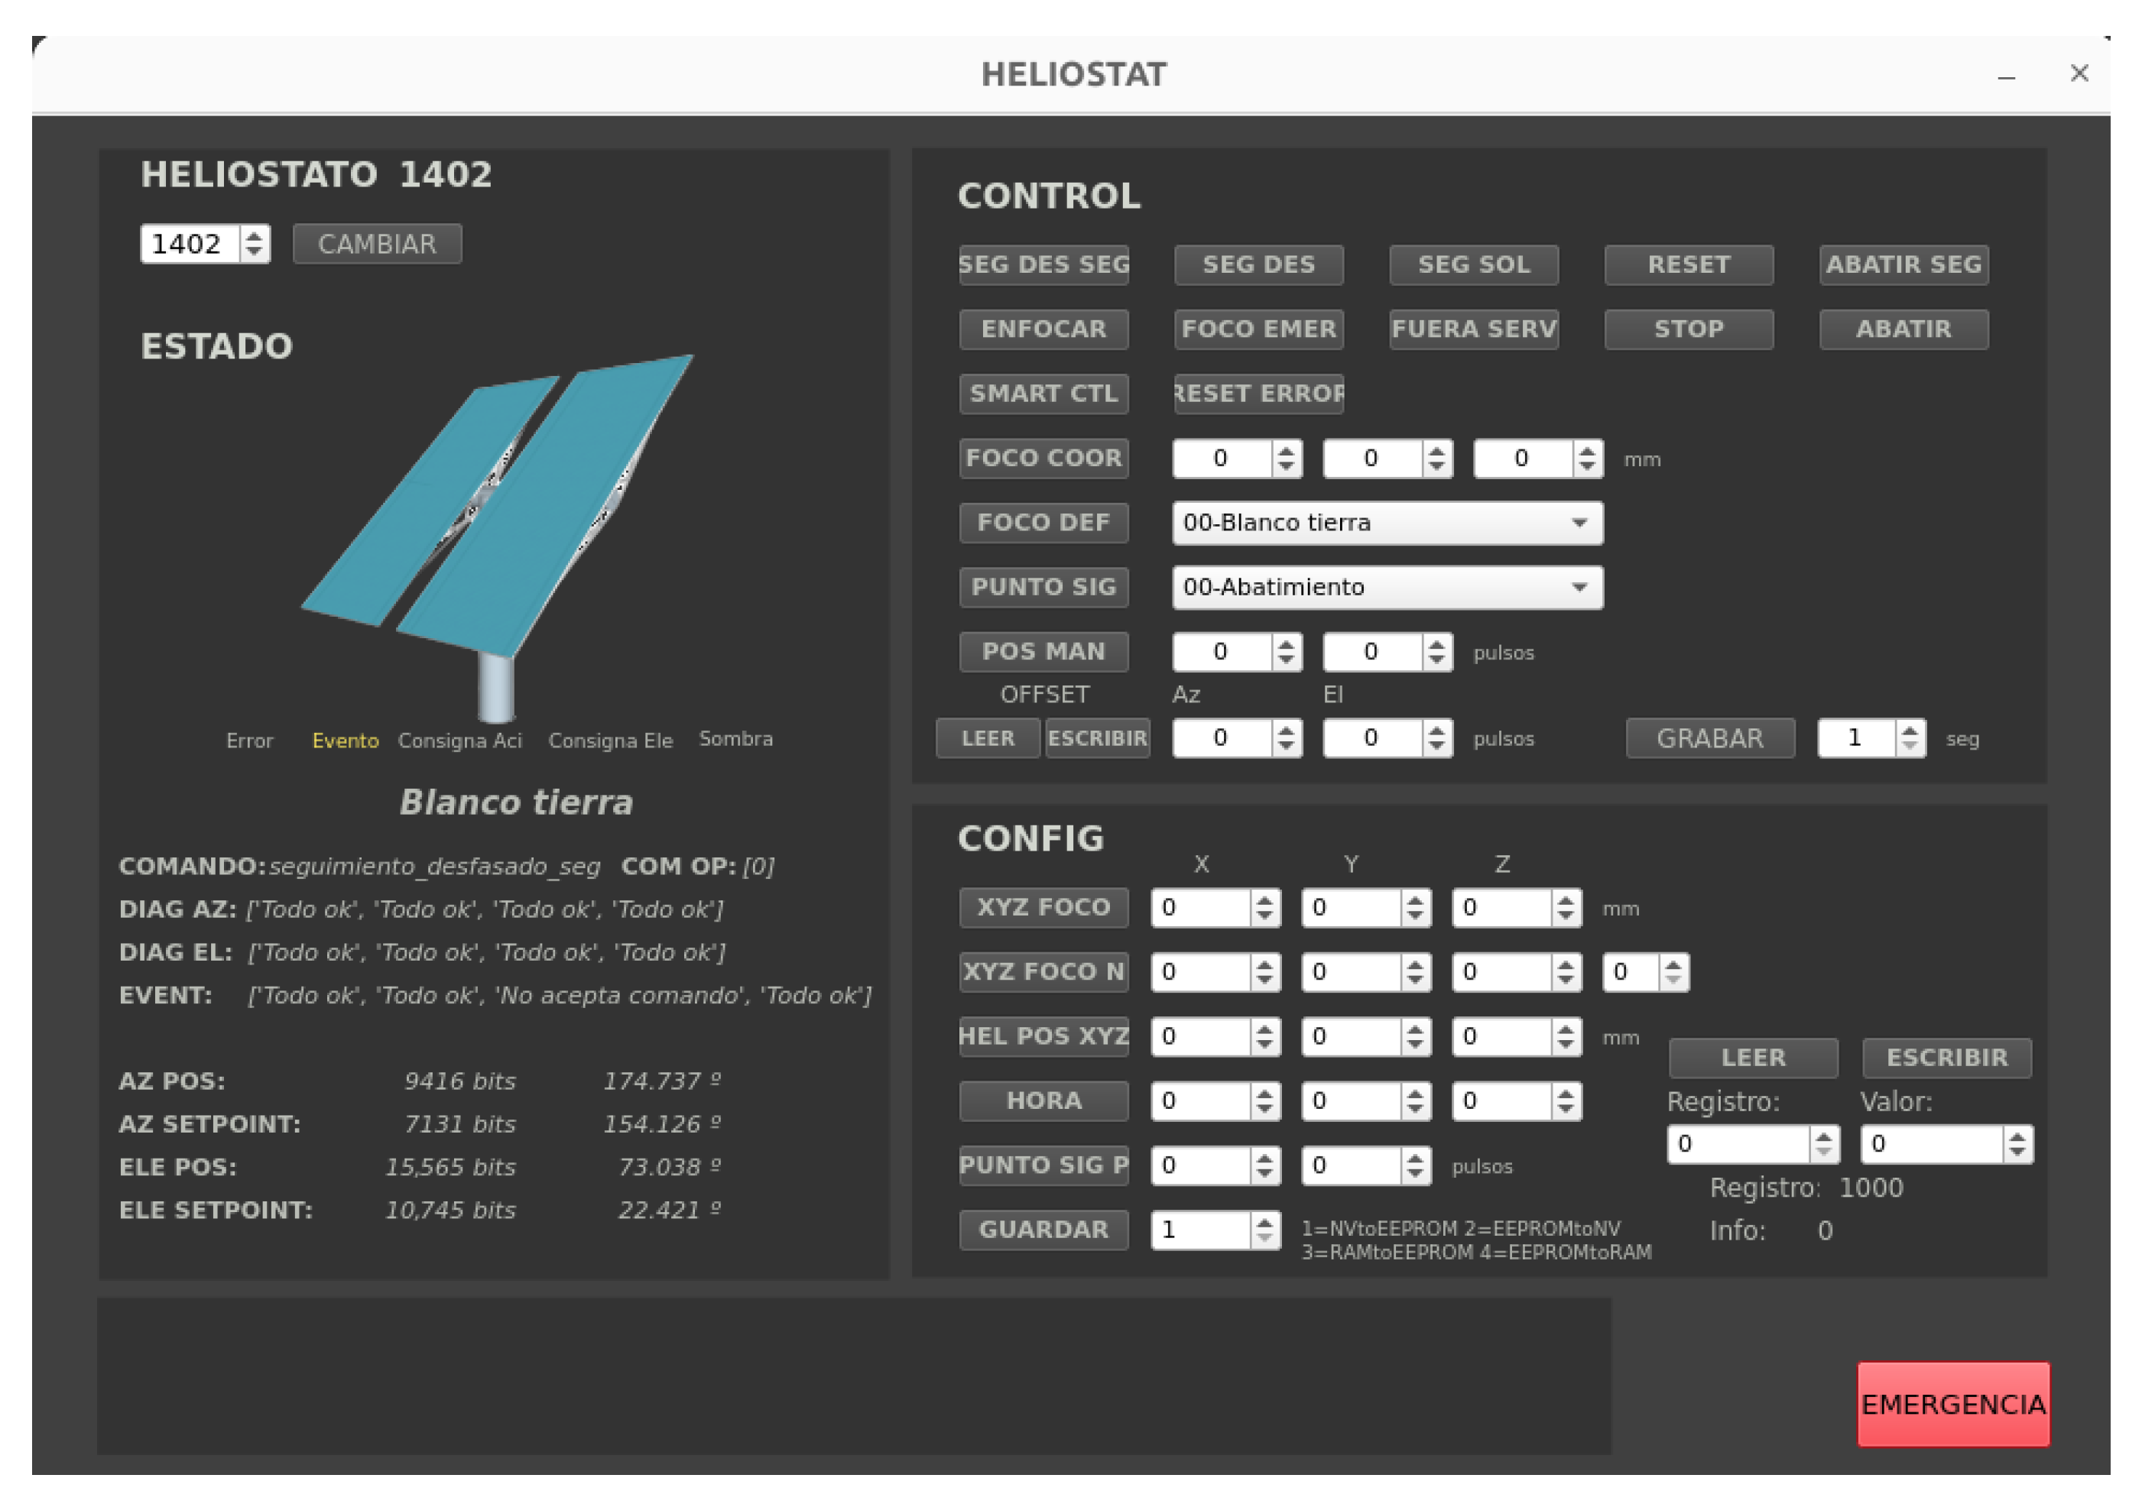Viewport: 2142px width, 1504px height.
Task: Expand the PUNTO SIG Abatimiento dropdown
Action: pyautogui.click(x=1387, y=588)
